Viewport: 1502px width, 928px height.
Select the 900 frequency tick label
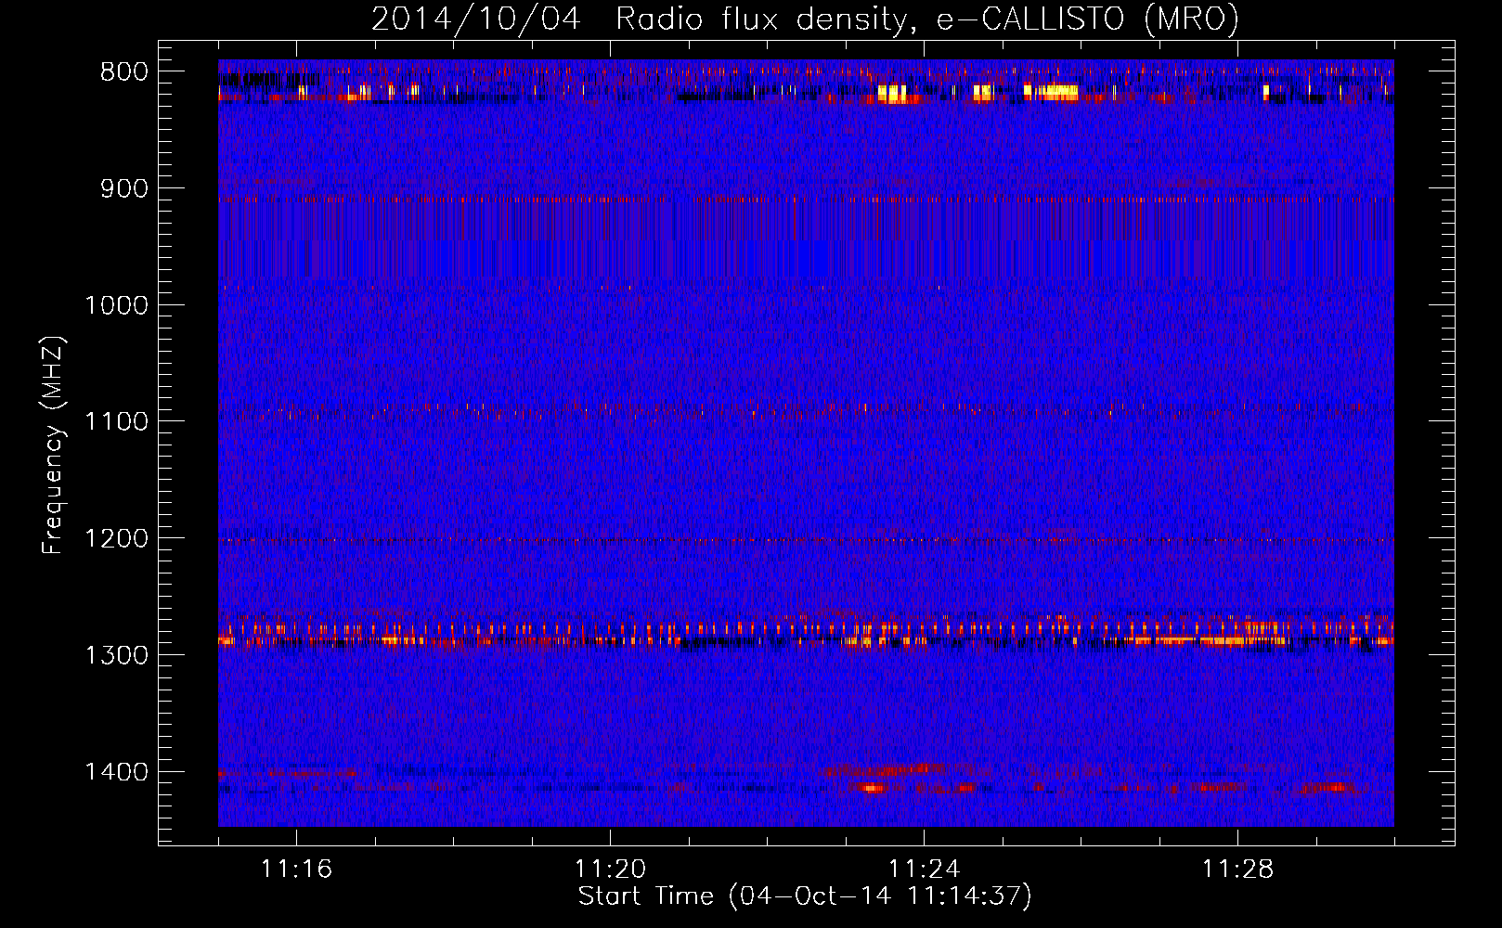coord(123,188)
